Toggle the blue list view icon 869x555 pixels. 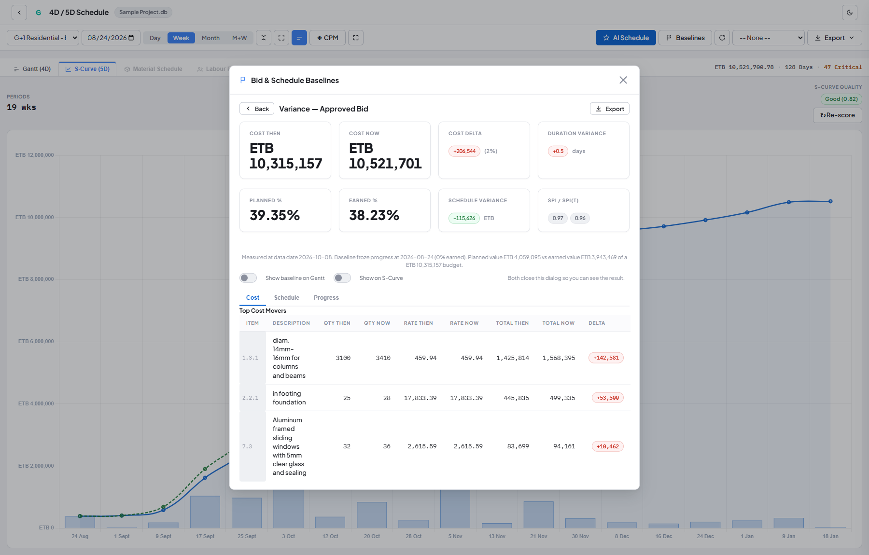click(299, 38)
